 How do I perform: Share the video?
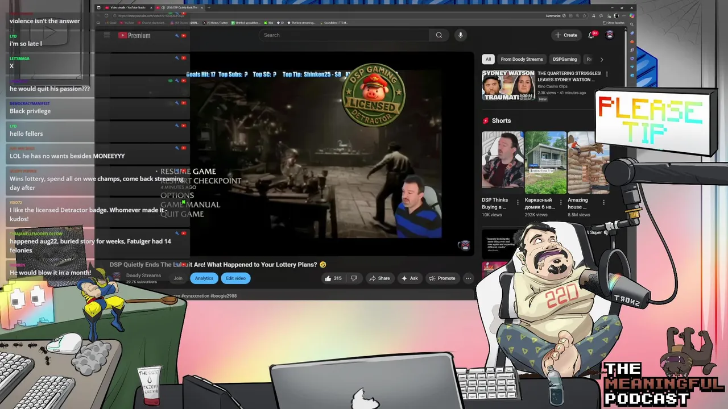[x=379, y=278]
